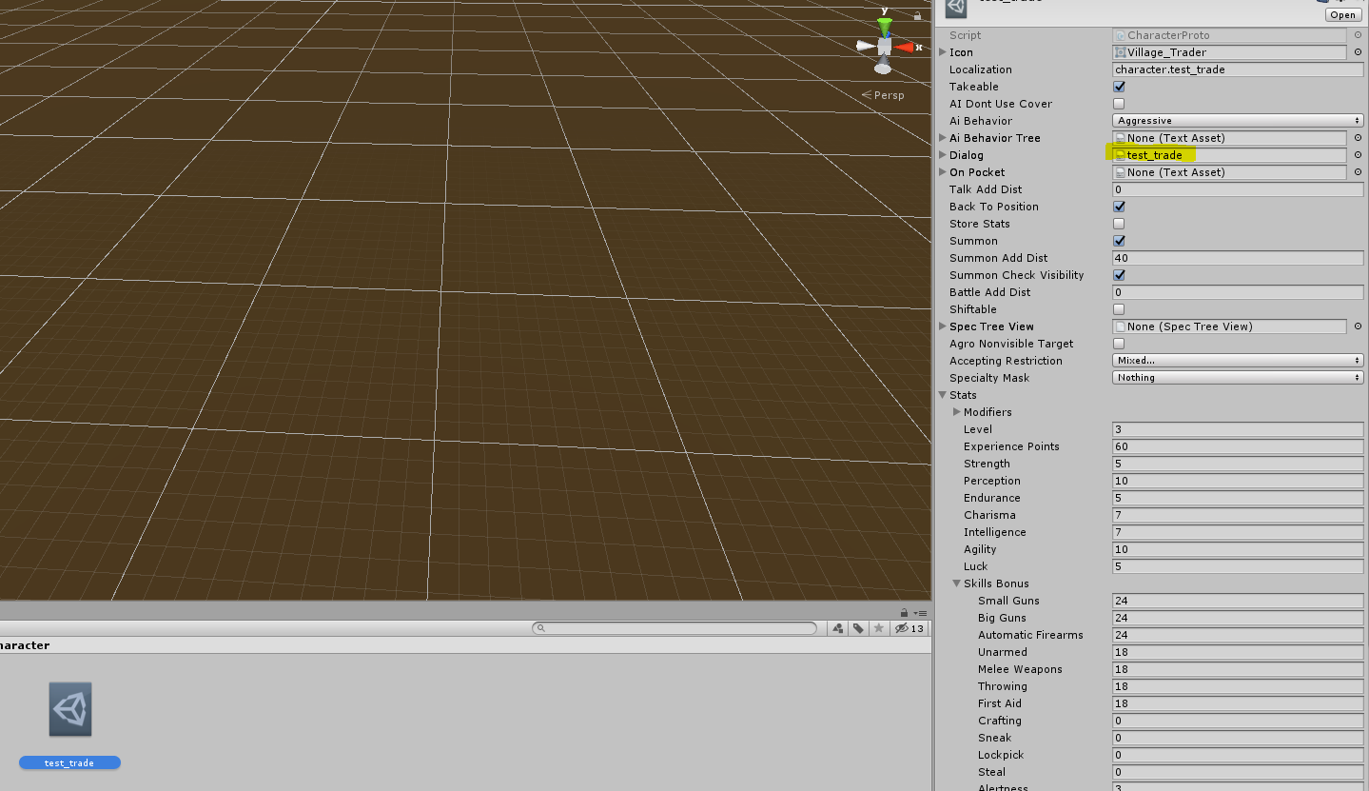This screenshot has height=791, width=1369.
Task: Open the Search by Label filter
Action: tap(858, 628)
